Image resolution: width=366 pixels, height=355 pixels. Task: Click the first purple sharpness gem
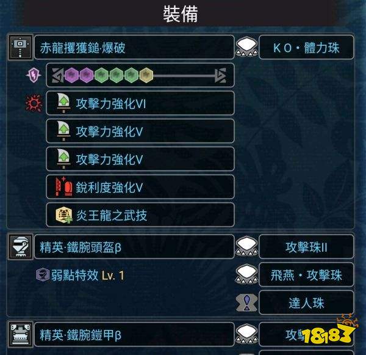(x=71, y=75)
